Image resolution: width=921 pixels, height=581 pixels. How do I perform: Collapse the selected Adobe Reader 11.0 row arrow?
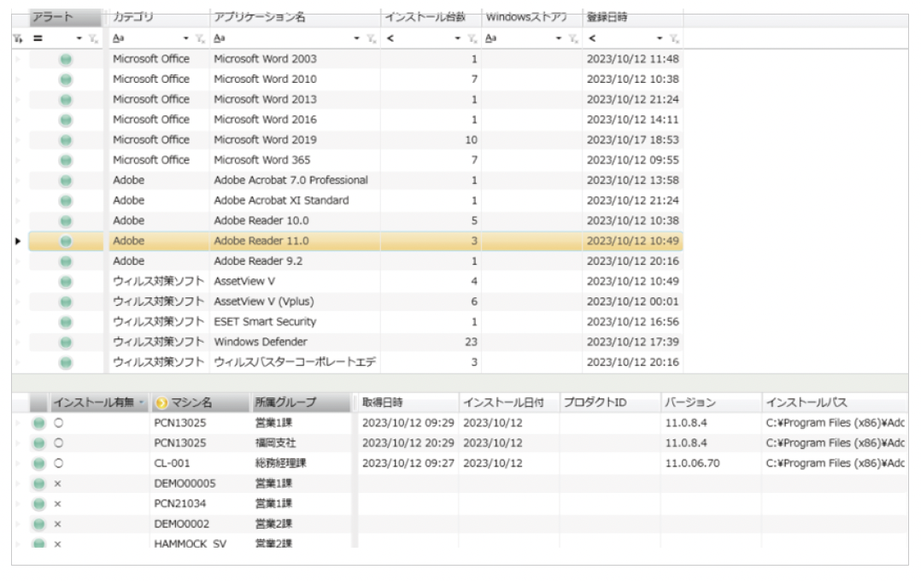click(x=18, y=241)
